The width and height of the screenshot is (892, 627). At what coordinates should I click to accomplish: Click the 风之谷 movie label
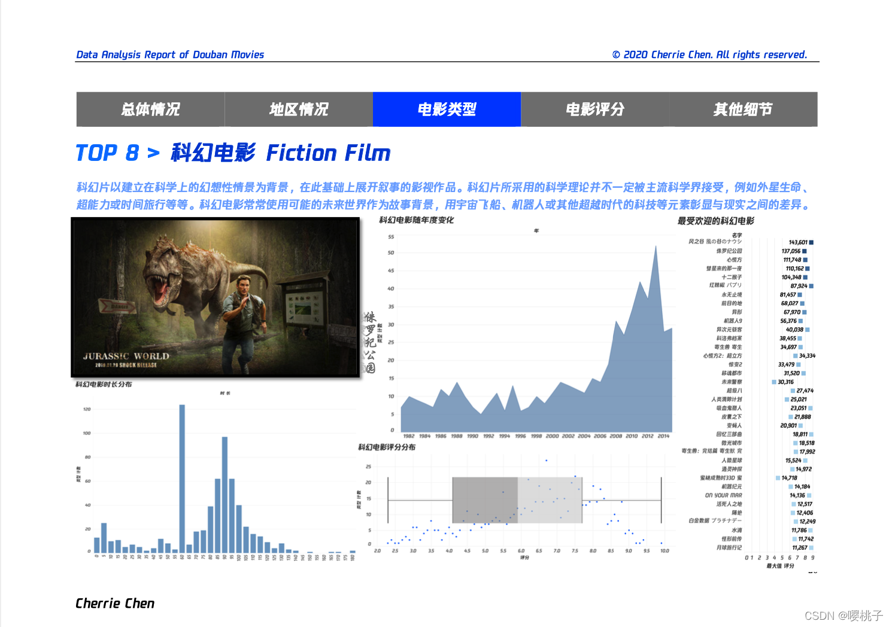(x=715, y=242)
